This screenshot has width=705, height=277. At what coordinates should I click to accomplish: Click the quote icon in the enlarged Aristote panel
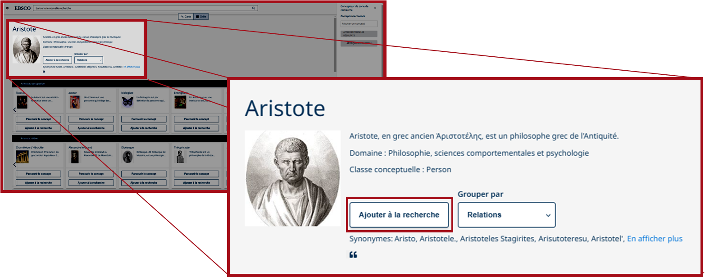click(x=353, y=255)
